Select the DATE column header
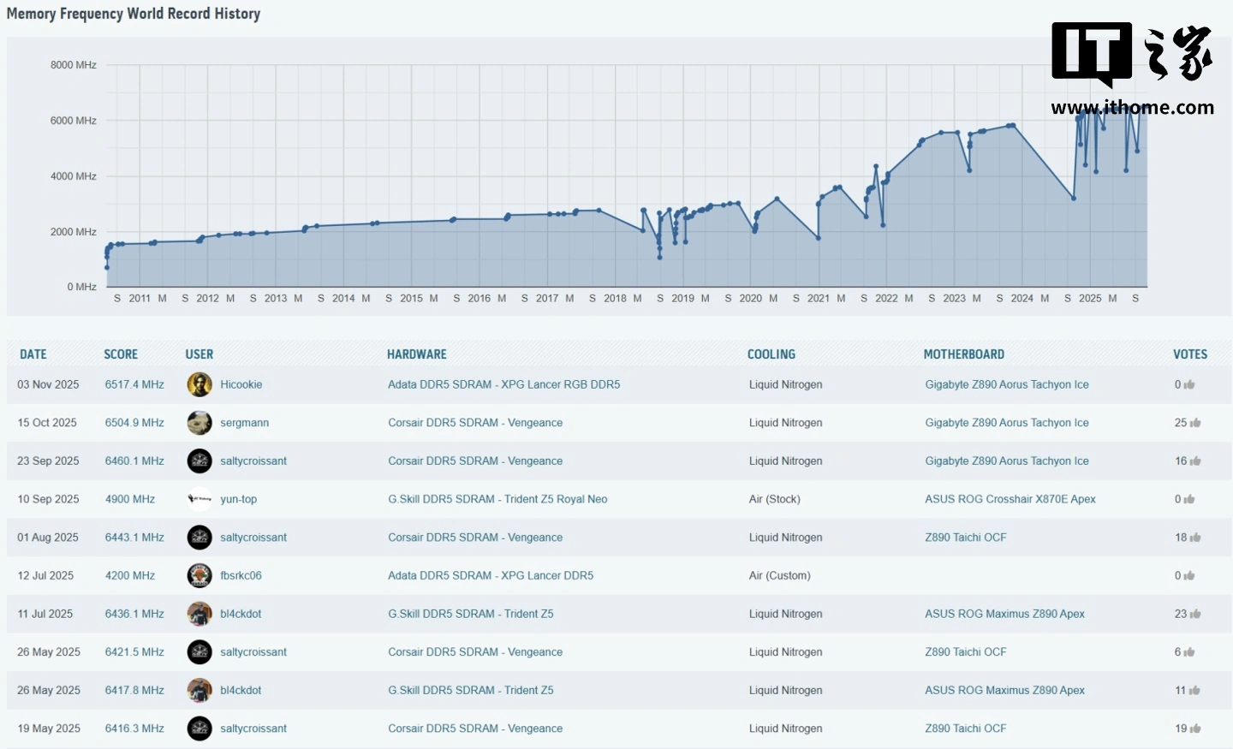Viewport: 1233px width, 749px height. coord(33,354)
